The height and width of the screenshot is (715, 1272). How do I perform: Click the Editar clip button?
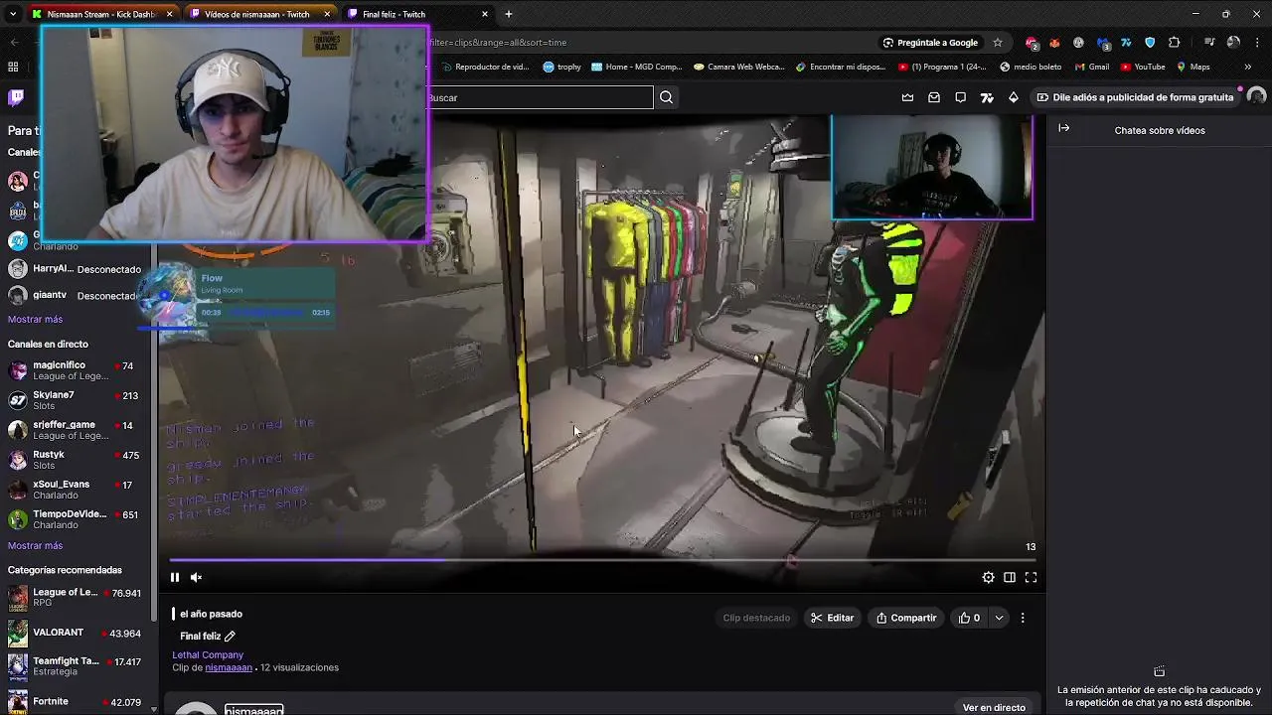[832, 618]
